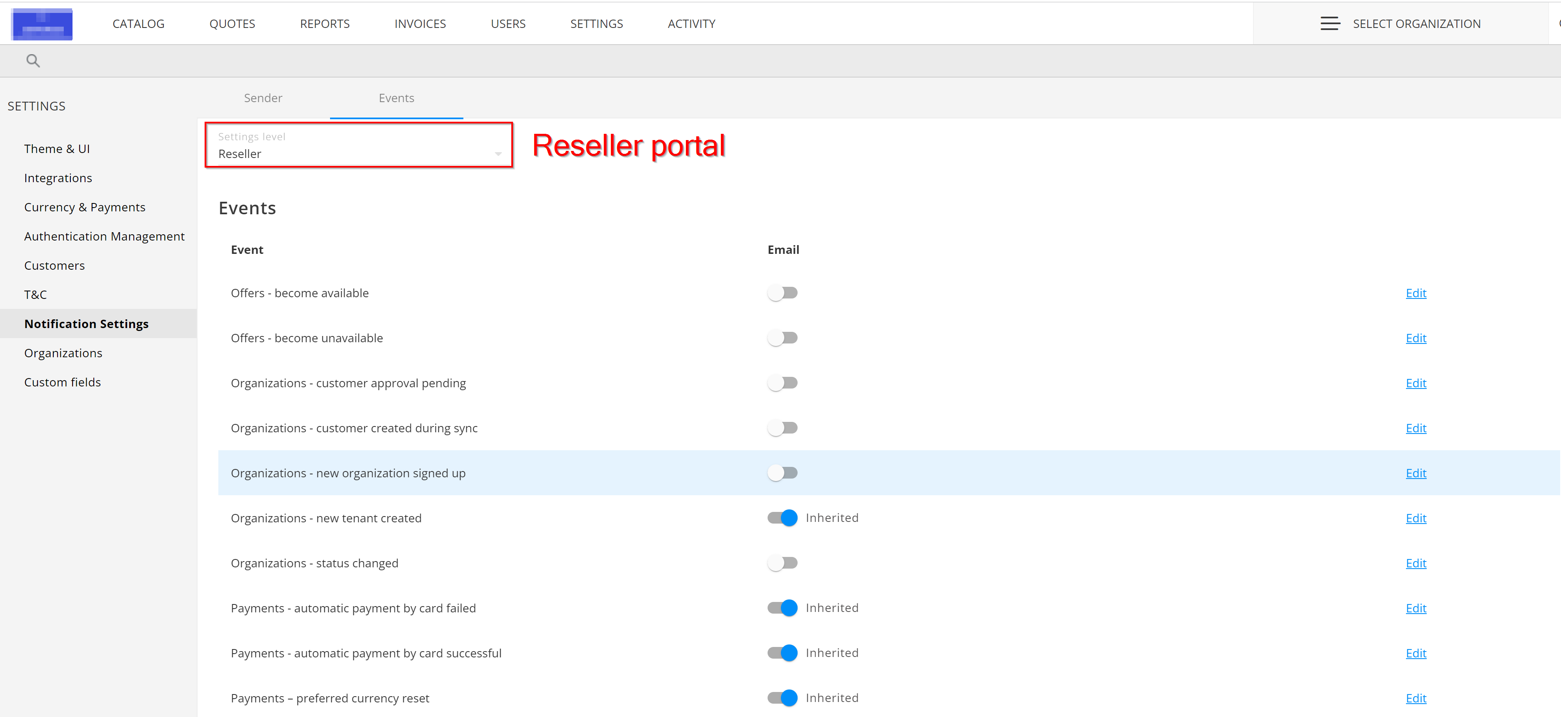The image size is (1561, 717).
Task: Click the search magnifier icon
Action: pyautogui.click(x=33, y=60)
